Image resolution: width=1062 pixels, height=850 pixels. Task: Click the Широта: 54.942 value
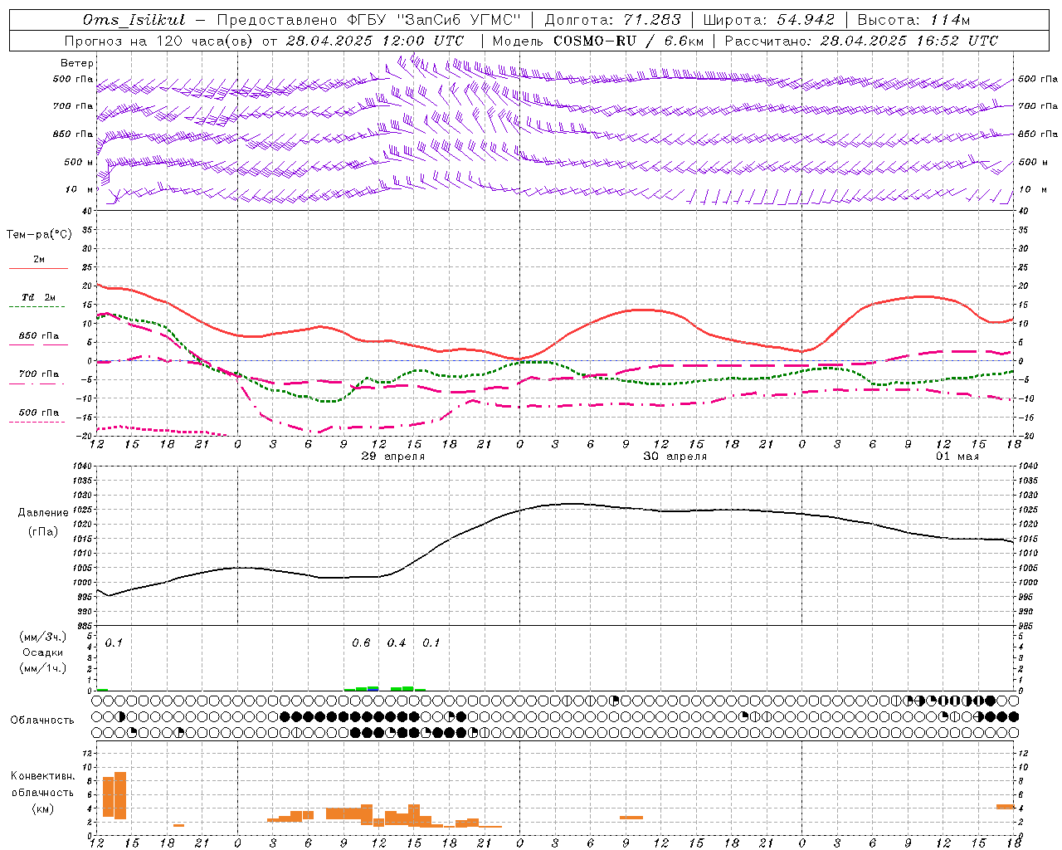point(768,20)
